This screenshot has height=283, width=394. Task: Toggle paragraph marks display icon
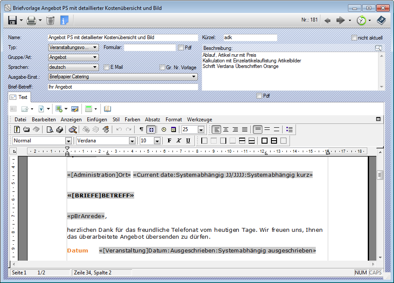click(141, 129)
